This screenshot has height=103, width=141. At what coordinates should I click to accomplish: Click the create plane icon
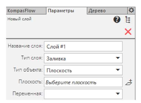pos(129,82)
